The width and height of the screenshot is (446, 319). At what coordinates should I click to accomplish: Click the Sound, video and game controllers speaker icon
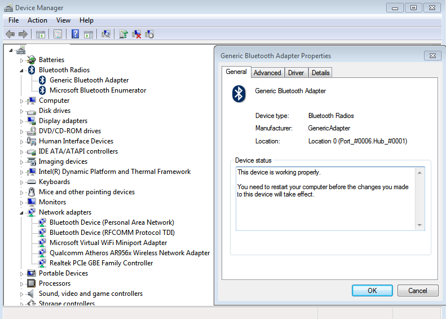click(30, 294)
